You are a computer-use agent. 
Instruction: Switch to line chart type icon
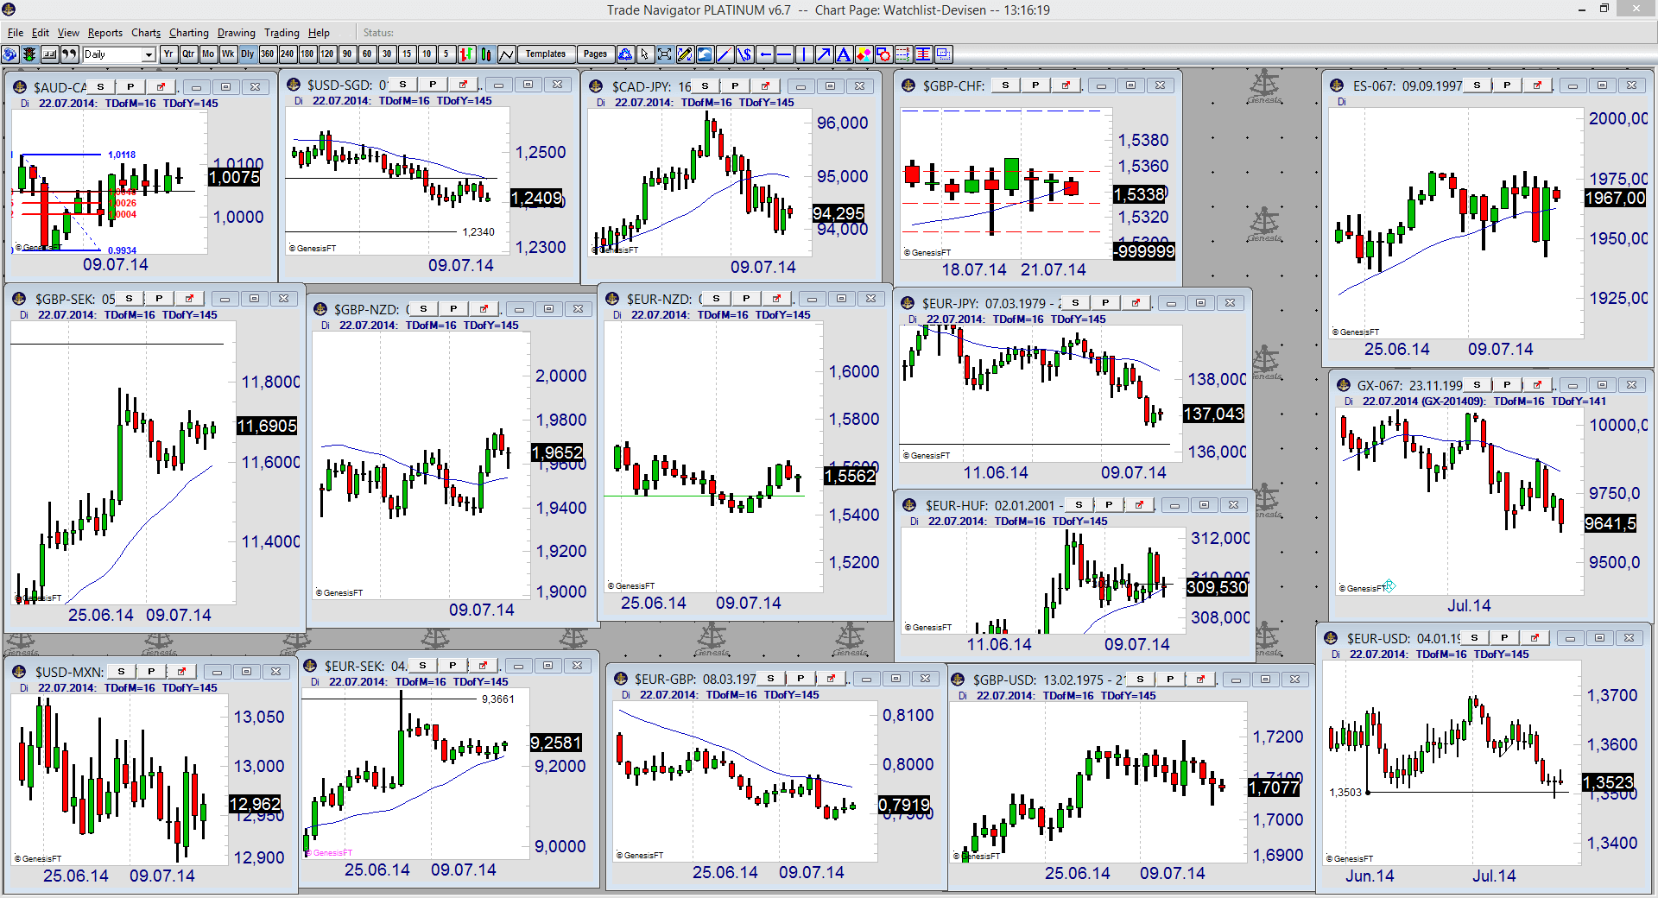pyautogui.click(x=506, y=54)
